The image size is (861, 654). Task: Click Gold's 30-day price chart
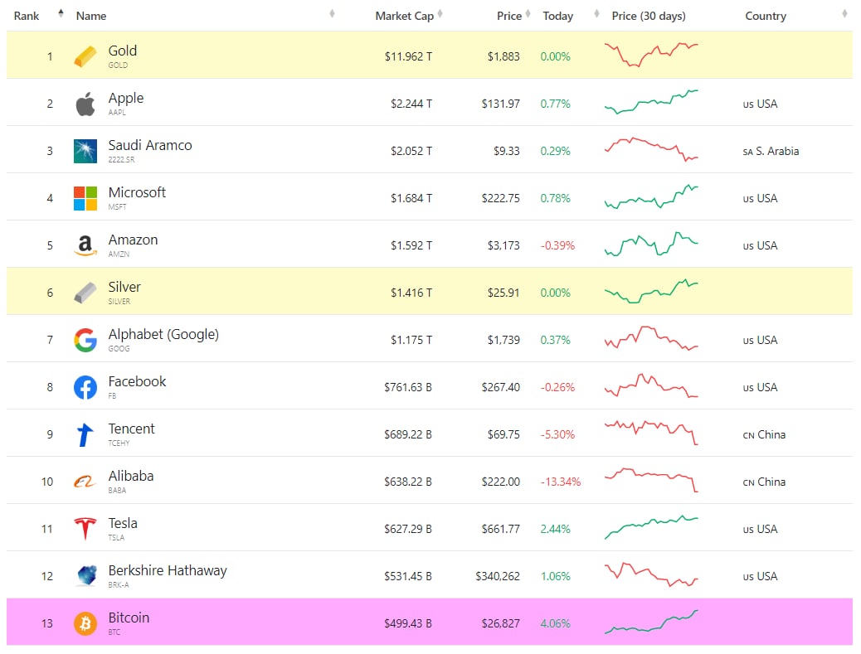(651, 55)
